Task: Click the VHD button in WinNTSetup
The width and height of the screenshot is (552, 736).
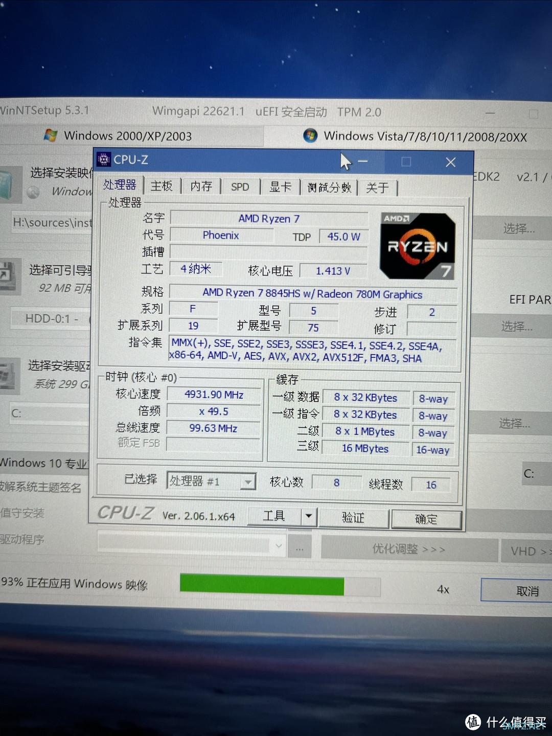Action: click(526, 551)
